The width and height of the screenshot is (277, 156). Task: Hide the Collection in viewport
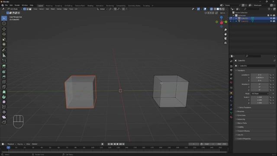pos(271,16)
